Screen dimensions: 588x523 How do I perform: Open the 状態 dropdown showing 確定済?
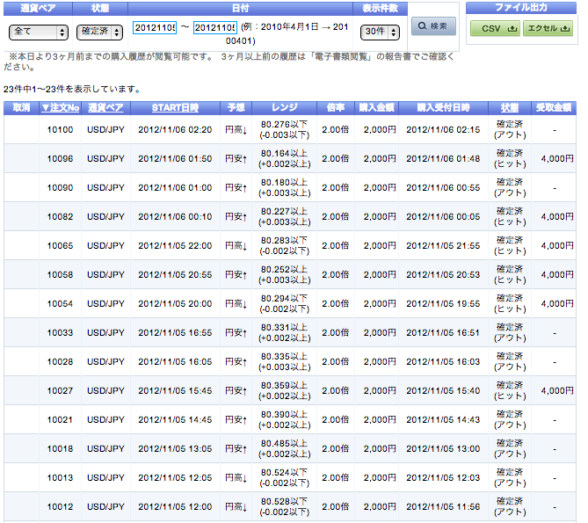coord(99,33)
